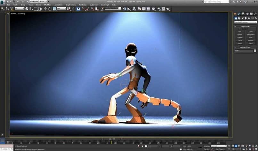This screenshot has width=258, height=151.
Task: Toggle Set Key mode
Action: (x=206, y=149)
